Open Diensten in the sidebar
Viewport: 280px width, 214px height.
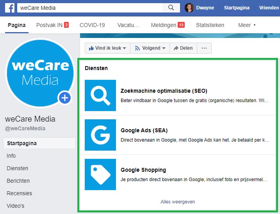(17, 168)
